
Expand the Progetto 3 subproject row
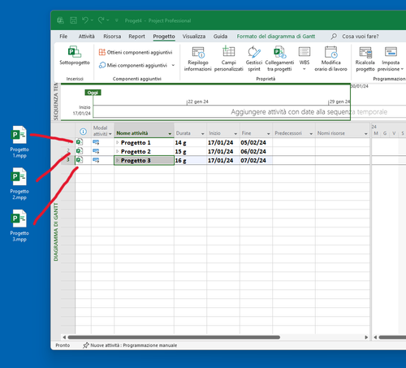[x=117, y=160]
